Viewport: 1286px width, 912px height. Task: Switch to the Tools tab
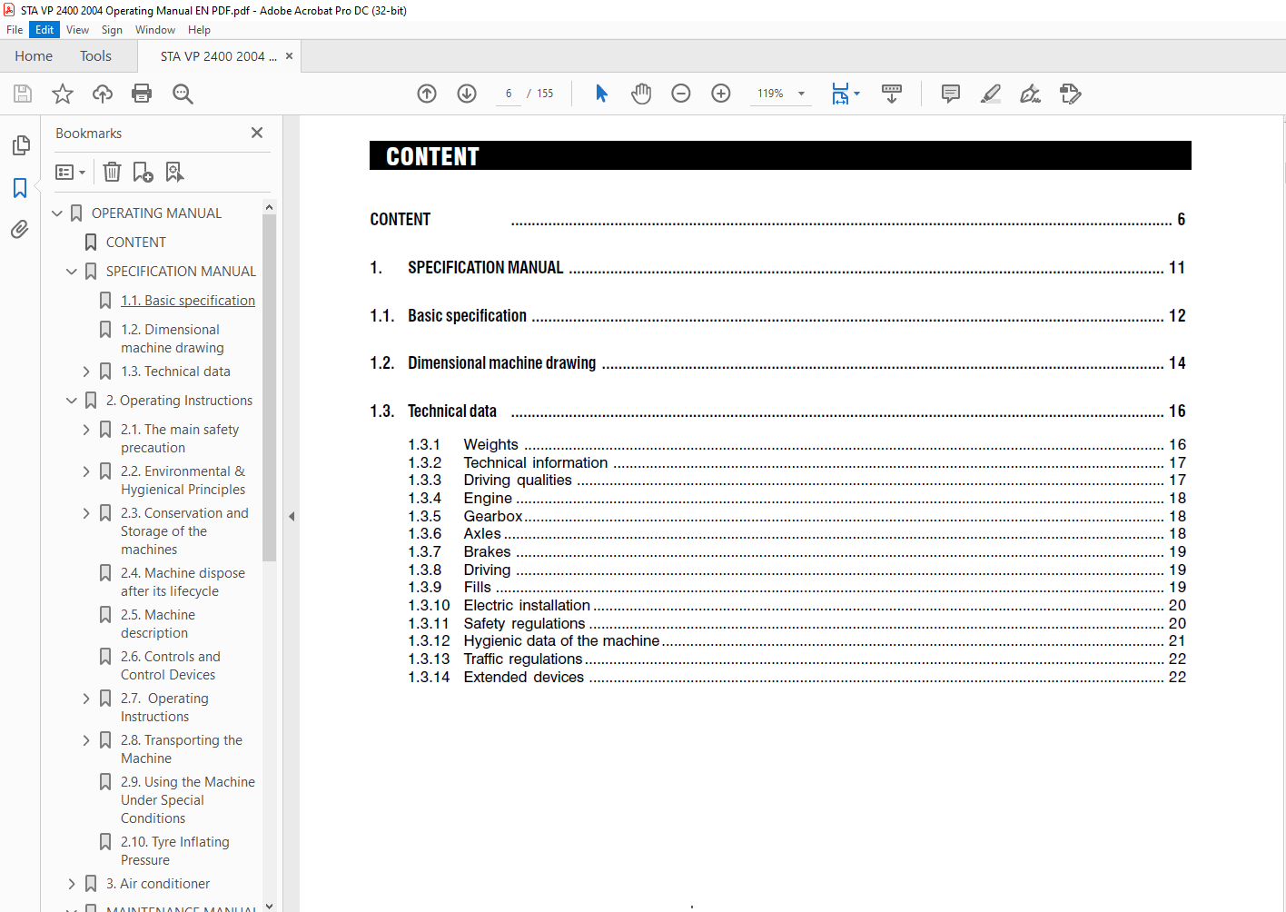tap(95, 56)
